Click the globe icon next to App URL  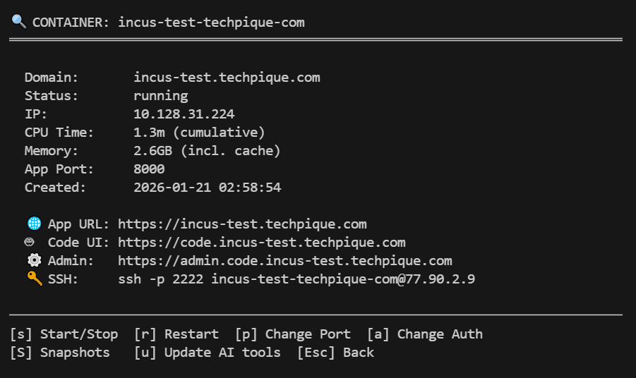click(34, 224)
